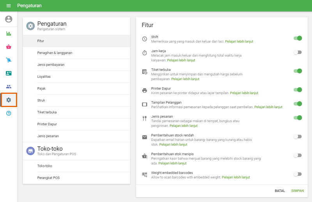Open the hamburger menu in top bar
The image size is (312, 202).
click(9, 6)
